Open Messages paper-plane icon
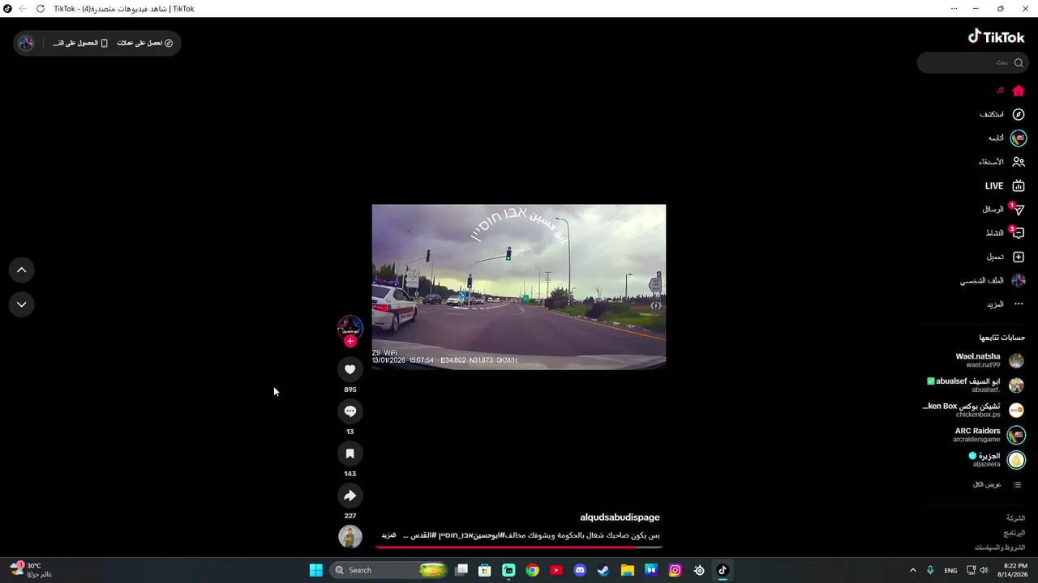1038x583 pixels. 1019,209
